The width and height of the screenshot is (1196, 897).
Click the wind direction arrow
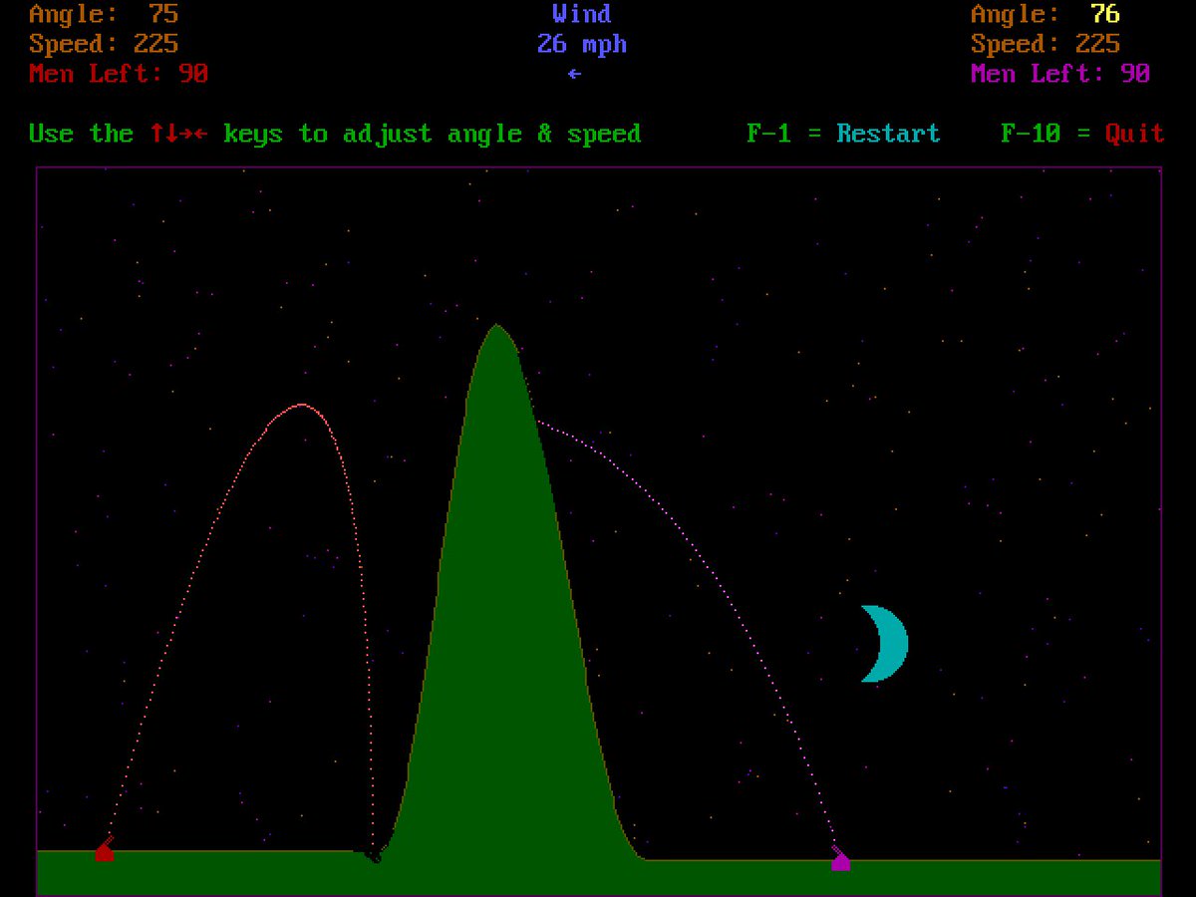(x=574, y=74)
